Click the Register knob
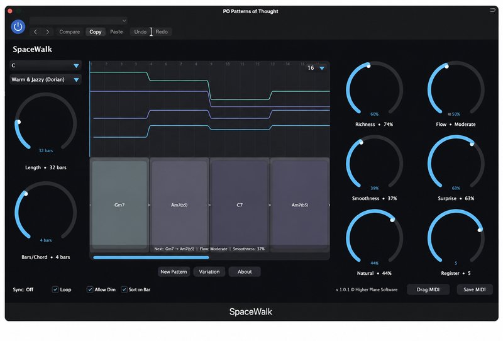Screen dimensions: 503x341 [x=456, y=238]
